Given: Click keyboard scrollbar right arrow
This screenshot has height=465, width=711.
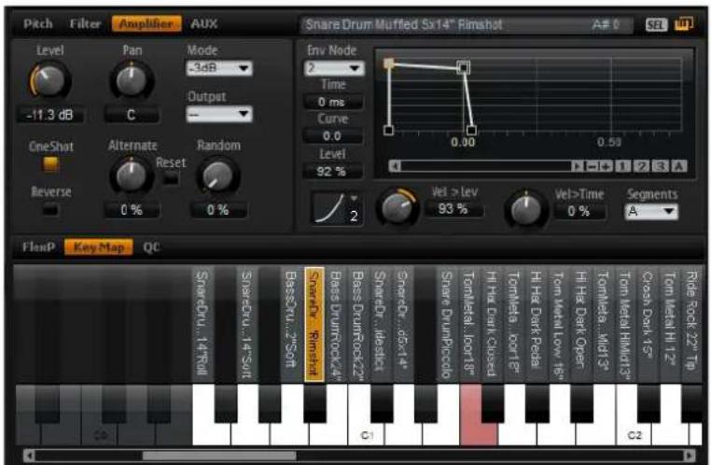Looking at the screenshot, I should pyautogui.click(x=689, y=455).
